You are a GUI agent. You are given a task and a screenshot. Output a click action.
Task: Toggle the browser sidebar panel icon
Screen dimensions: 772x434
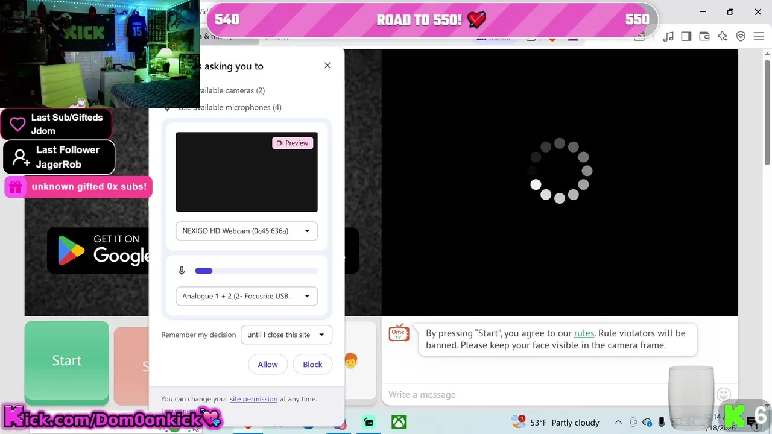coord(686,37)
